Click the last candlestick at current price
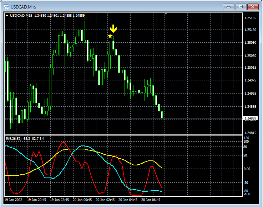Viewport: 263px width, 207px height. pyautogui.click(x=162, y=115)
